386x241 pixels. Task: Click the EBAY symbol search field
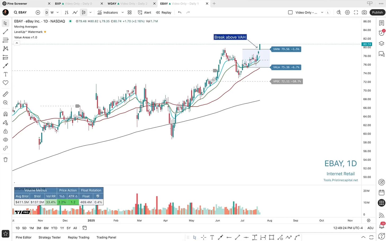pos(21,12)
